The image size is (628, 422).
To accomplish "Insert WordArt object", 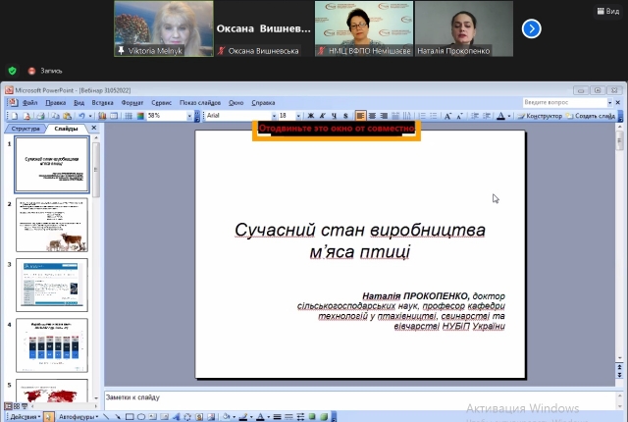I will point(177,417).
